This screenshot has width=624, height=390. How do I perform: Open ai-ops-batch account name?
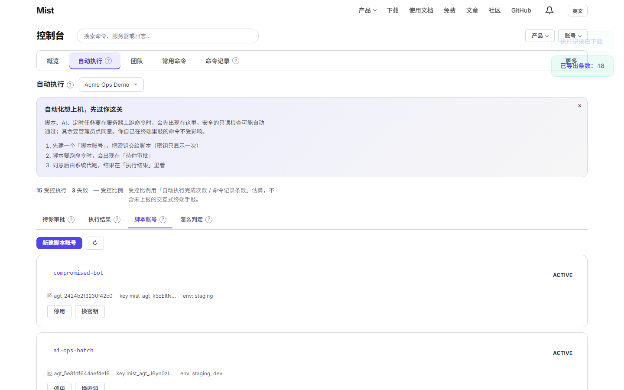73,351
